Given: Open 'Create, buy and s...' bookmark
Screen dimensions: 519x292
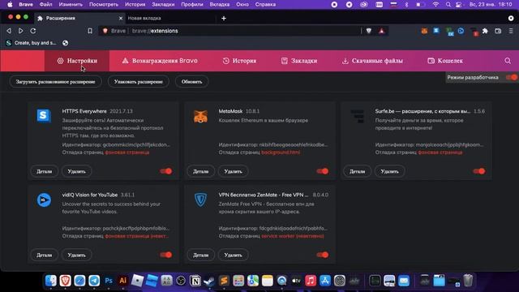Looking at the screenshot, I should click(31, 43).
